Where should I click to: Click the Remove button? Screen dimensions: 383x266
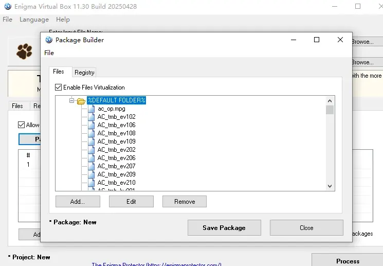[185, 202]
